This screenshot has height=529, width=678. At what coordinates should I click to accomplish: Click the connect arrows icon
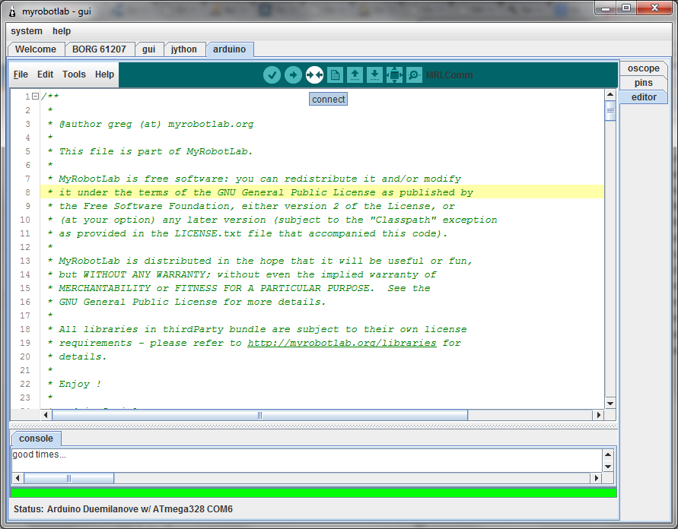314,75
